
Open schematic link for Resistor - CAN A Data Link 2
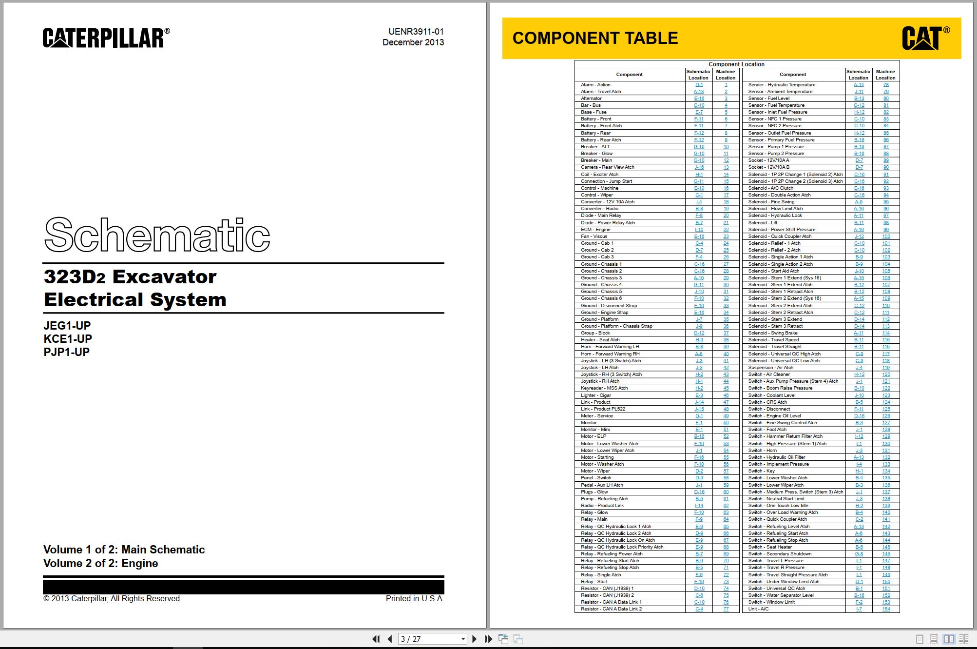point(699,609)
